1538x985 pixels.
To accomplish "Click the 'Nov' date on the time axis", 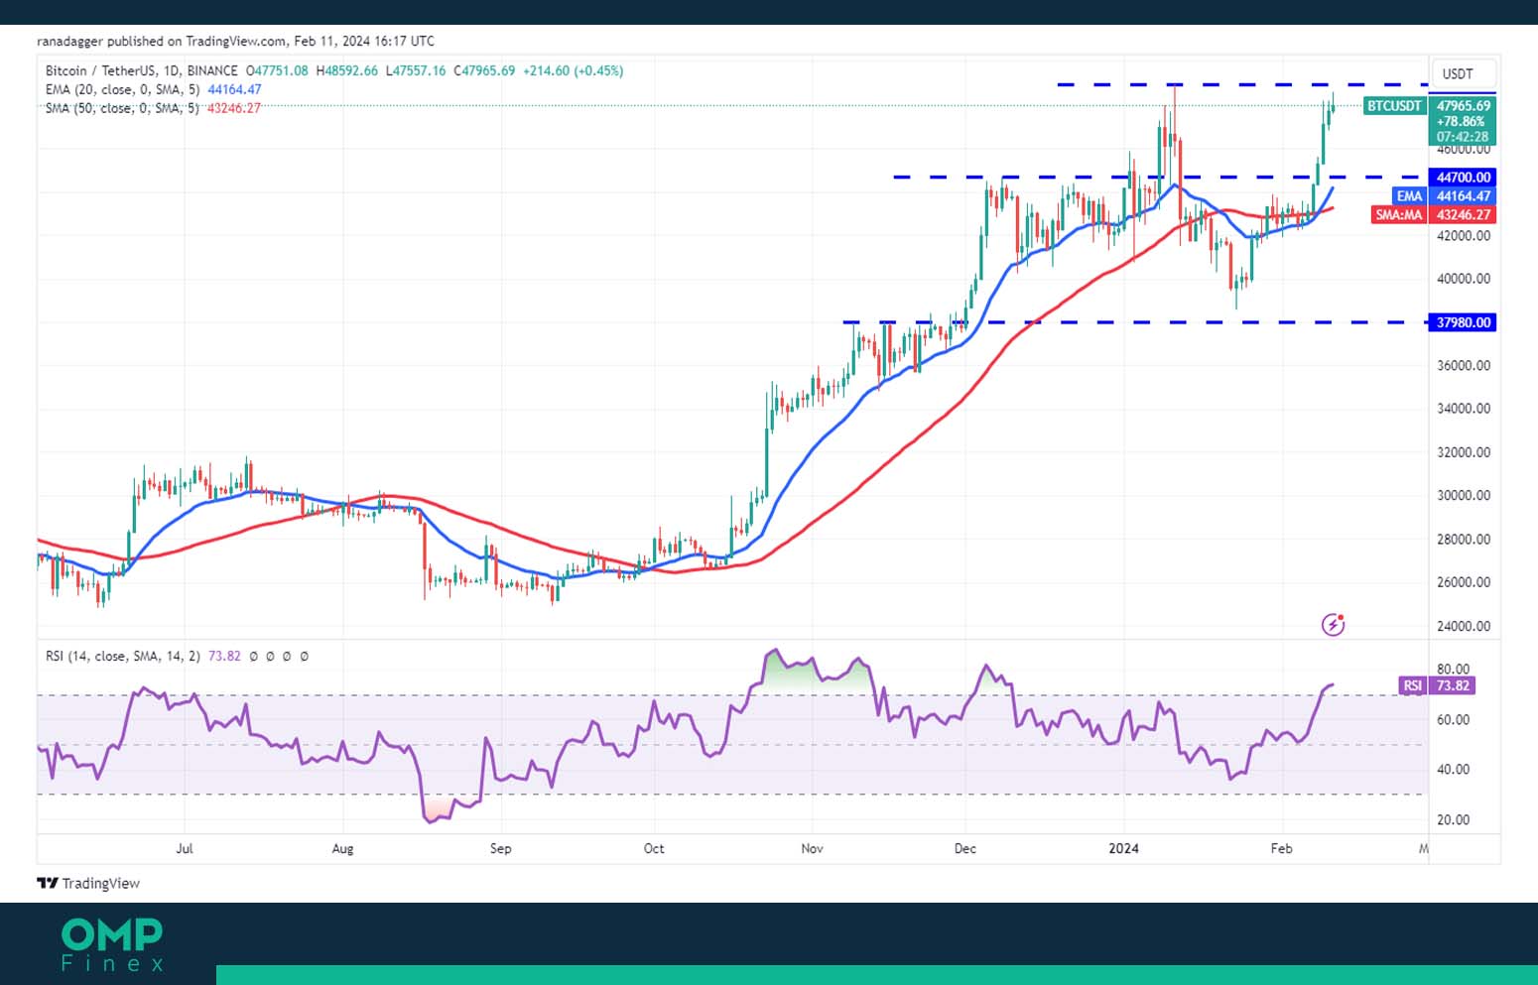I will point(812,848).
